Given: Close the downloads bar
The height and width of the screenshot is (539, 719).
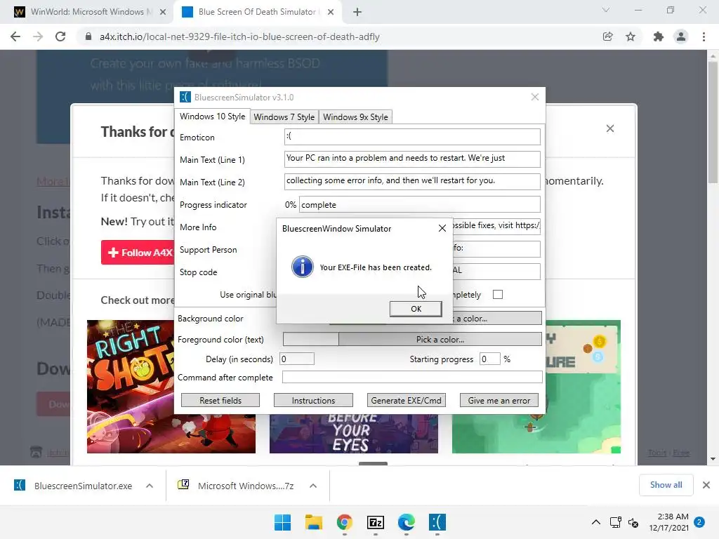Looking at the screenshot, I should click(706, 485).
